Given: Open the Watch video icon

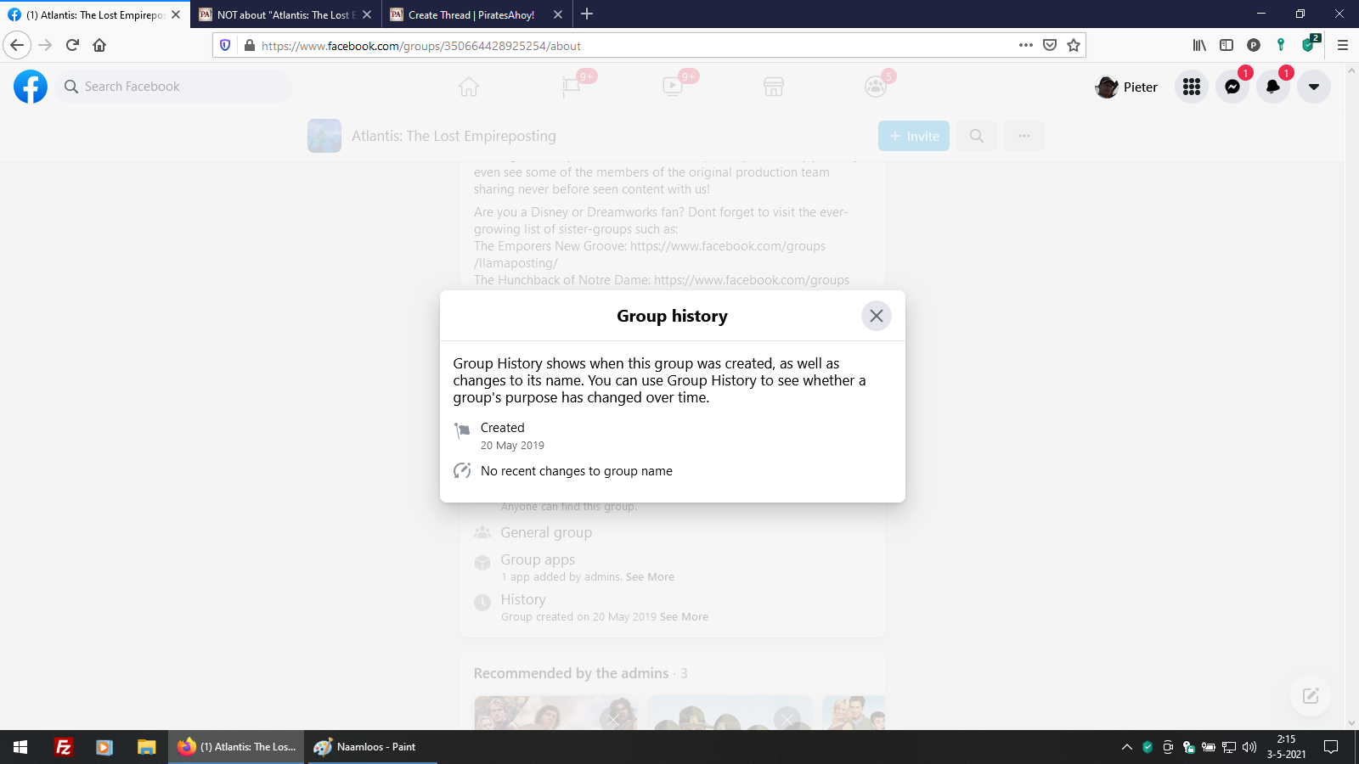Looking at the screenshot, I should point(672,87).
